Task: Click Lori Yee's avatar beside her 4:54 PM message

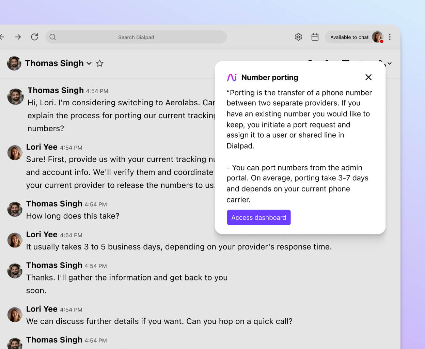Action: [15, 153]
